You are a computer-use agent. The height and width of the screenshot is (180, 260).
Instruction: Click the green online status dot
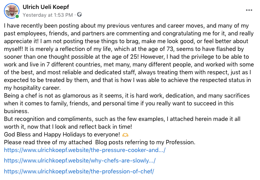(18, 17)
